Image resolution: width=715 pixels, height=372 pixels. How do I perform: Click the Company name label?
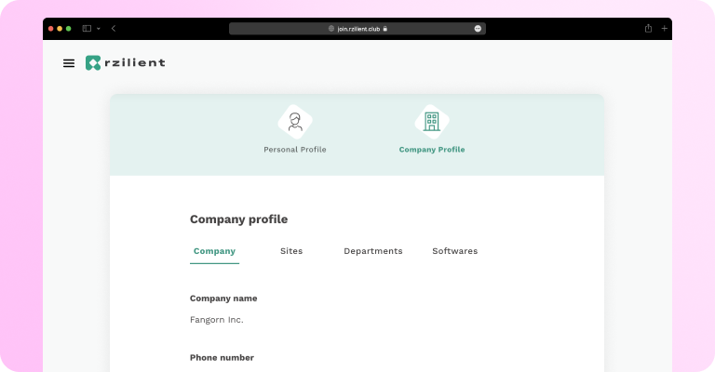tap(223, 299)
